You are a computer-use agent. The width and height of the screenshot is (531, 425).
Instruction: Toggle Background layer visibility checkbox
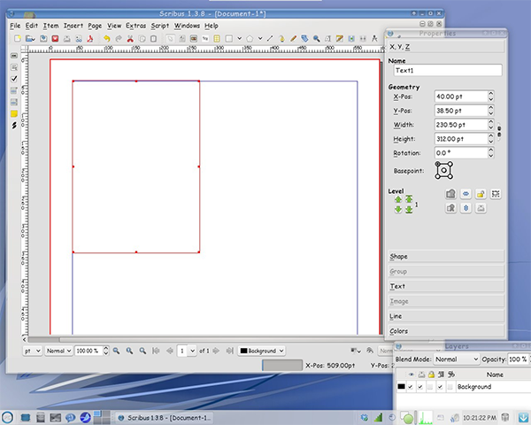coord(411,387)
